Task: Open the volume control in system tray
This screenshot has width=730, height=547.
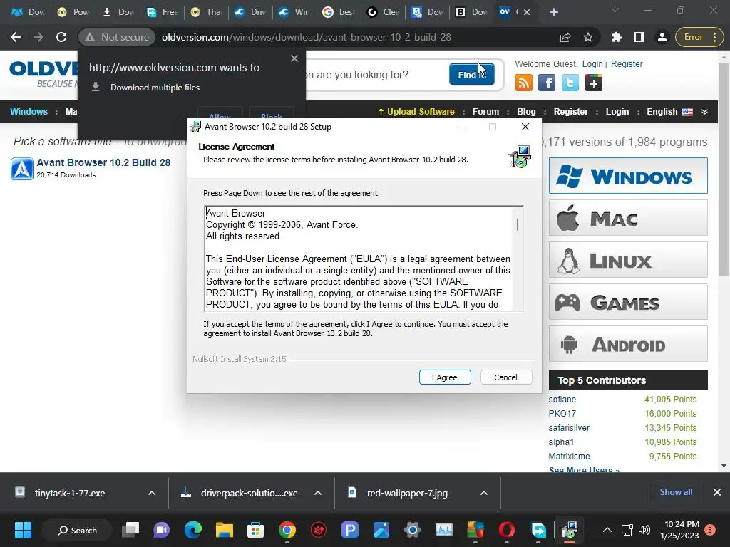Action: pos(644,530)
